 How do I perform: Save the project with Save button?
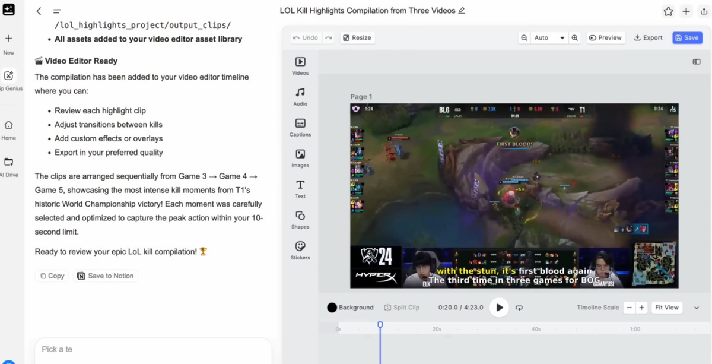pos(687,37)
